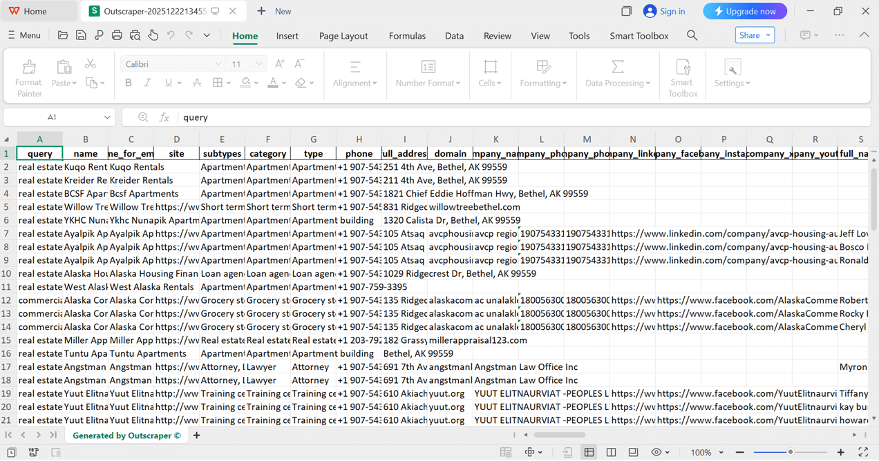Viewport: 879px width, 461px height.
Task: Click the zoom slider in status bar
Action: click(x=791, y=452)
